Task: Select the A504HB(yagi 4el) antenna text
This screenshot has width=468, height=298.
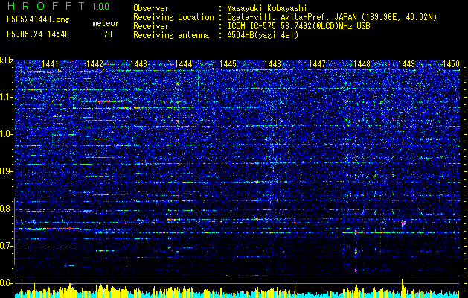Action: [x=263, y=35]
